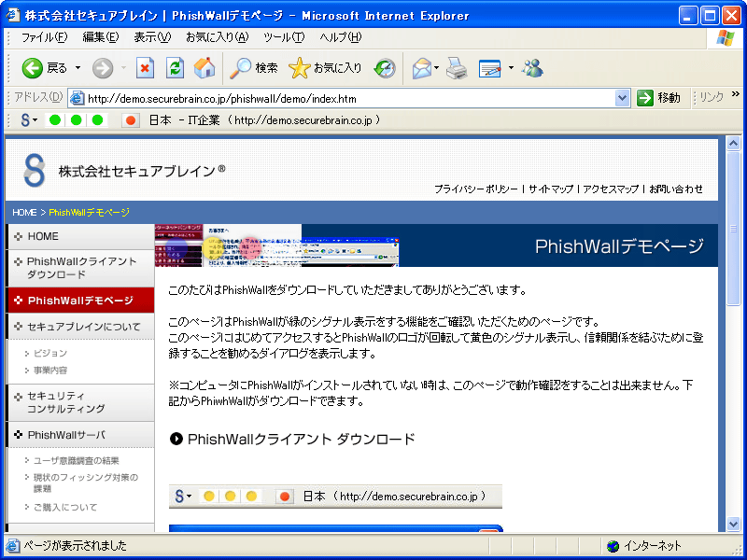Open Search (検索) magnifier icon

coord(240,68)
